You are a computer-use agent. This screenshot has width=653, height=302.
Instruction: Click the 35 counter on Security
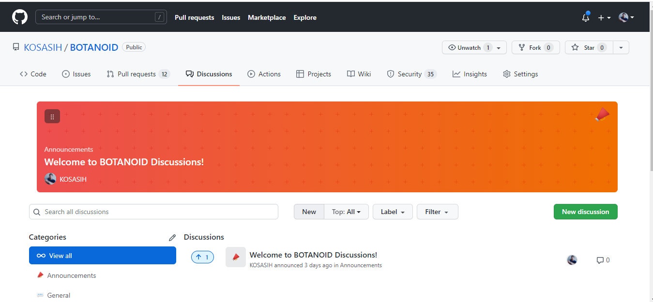click(430, 74)
